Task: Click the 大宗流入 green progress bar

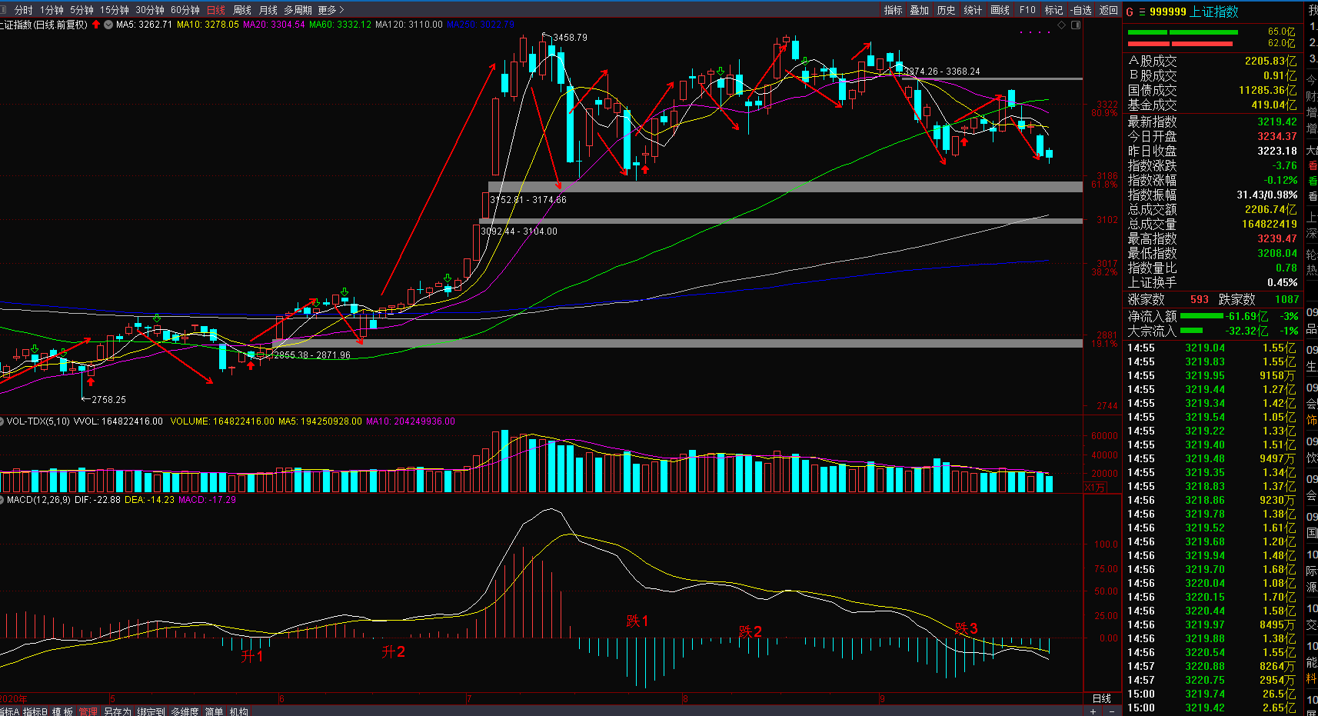Action: pyautogui.click(x=1191, y=331)
